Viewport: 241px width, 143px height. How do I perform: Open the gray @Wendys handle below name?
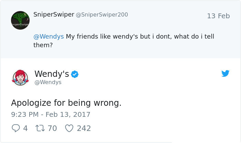pyautogui.click(x=48, y=82)
